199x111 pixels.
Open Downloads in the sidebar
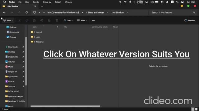12,47
